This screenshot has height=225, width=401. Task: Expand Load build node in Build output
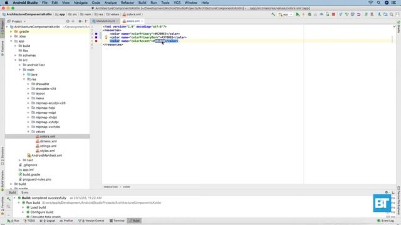pos(23,207)
